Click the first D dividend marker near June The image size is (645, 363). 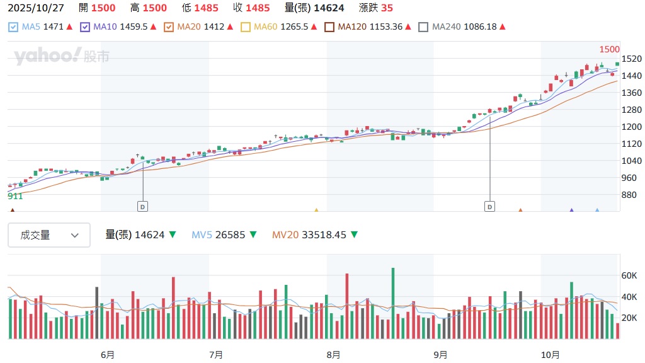(142, 206)
